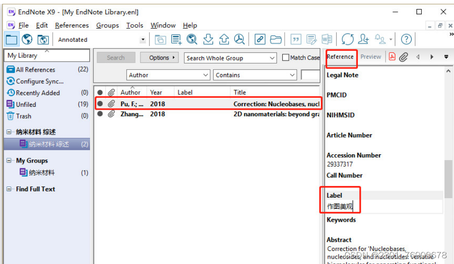
Task: Click Go to Word Processor icon
Action: coord(327,39)
